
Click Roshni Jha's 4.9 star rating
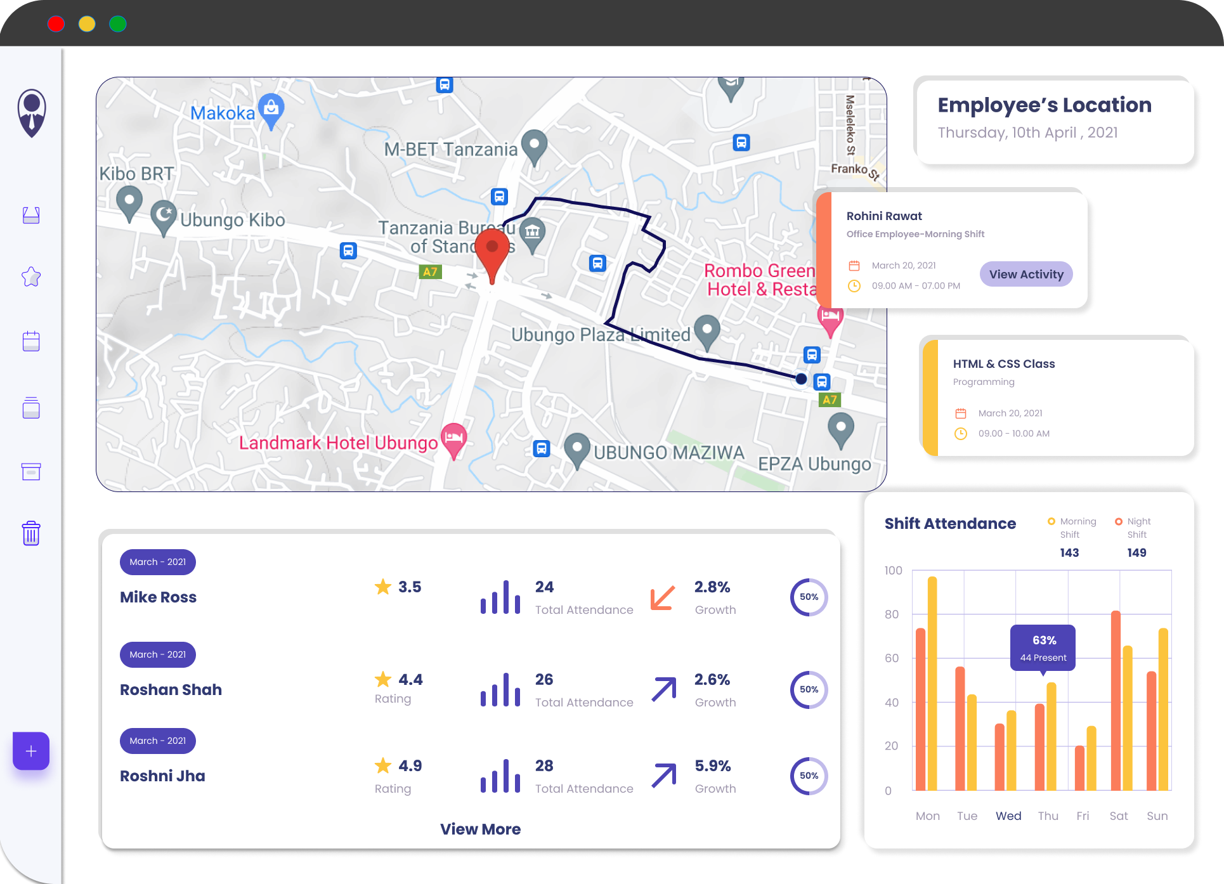click(x=398, y=765)
